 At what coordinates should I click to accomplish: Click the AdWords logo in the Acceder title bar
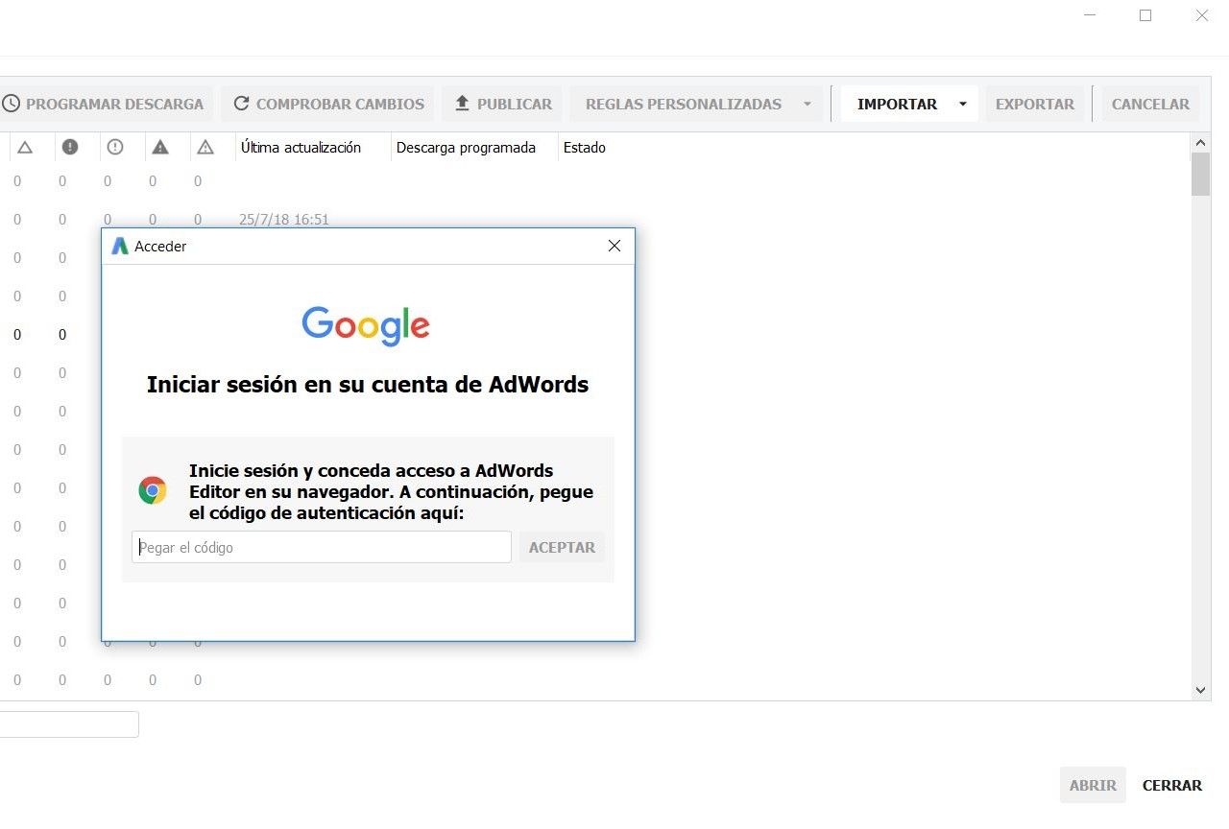[x=120, y=246]
